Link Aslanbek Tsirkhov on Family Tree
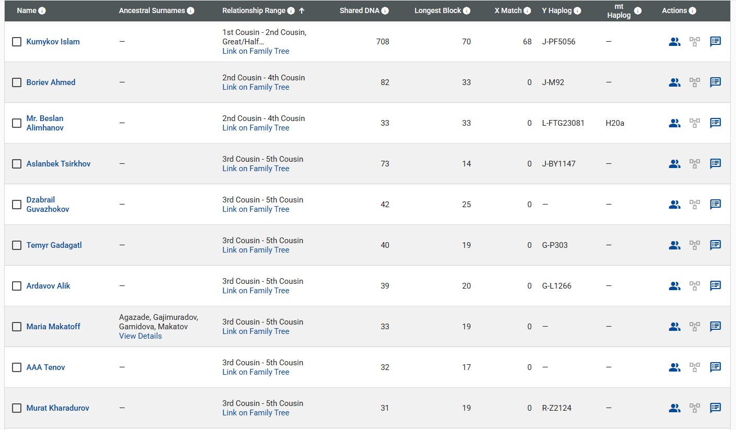Screen dimensions: 736x430 click(x=256, y=169)
